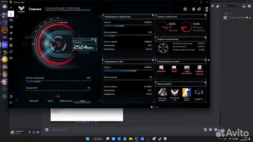Switch to the Турбо performance mode

coord(82,101)
